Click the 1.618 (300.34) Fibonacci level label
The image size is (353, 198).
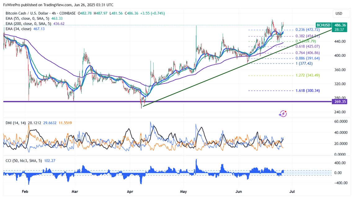pos(307,91)
